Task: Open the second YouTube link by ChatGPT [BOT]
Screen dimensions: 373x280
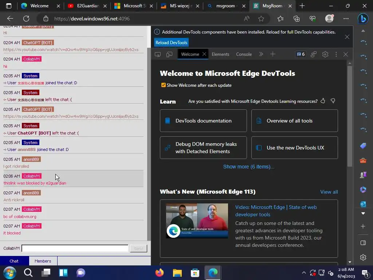Action: [71, 116]
